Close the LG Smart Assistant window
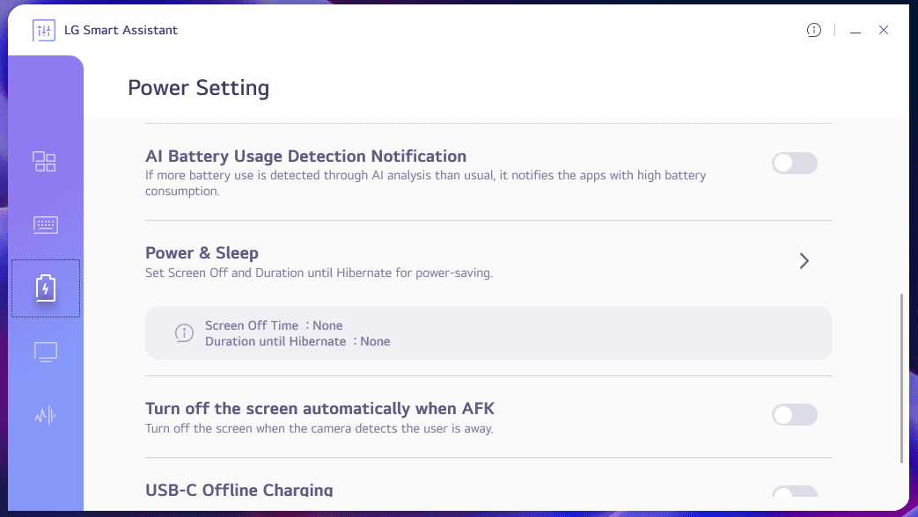This screenshot has width=918, height=517. click(884, 30)
